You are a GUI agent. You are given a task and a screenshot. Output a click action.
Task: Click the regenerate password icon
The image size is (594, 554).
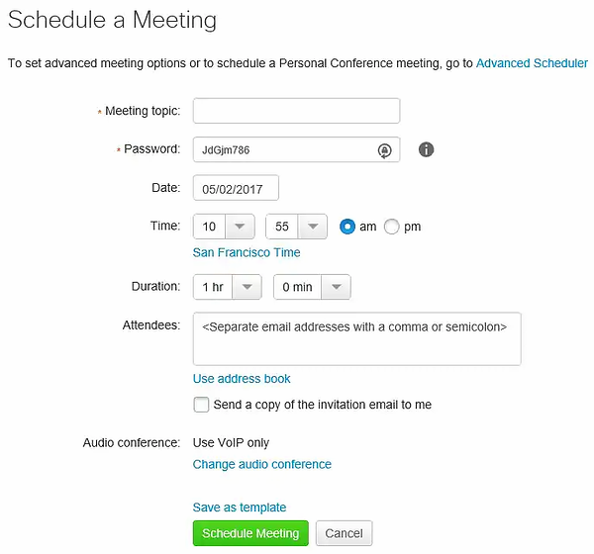tap(384, 150)
